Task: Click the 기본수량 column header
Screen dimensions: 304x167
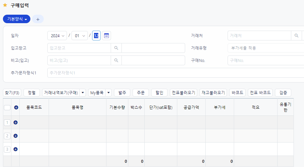Action: 117,107
